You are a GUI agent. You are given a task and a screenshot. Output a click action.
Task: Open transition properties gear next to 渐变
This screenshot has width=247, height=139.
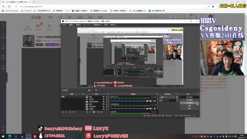tap(177, 97)
